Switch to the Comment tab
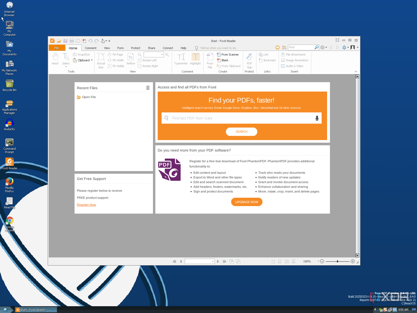The width and height of the screenshot is (417, 313). tap(90, 48)
